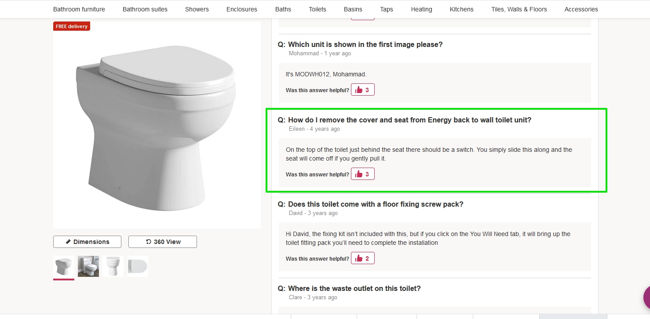The width and height of the screenshot is (650, 319).
Task: Browse the Taps category
Action: click(387, 9)
